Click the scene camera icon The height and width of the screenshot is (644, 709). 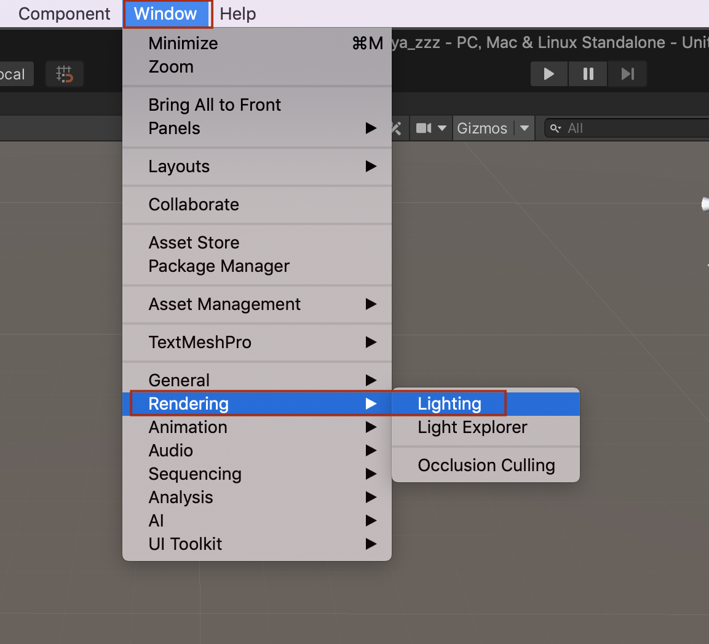click(424, 128)
